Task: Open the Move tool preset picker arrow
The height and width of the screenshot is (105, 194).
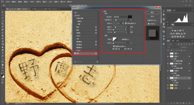Action: pyautogui.click(x=6, y=6)
